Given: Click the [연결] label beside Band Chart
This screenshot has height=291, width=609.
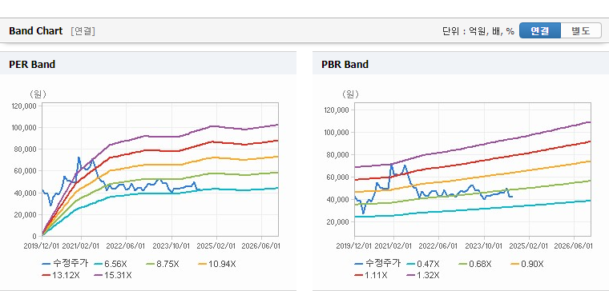Looking at the screenshot, I should (x=83, y=31).
